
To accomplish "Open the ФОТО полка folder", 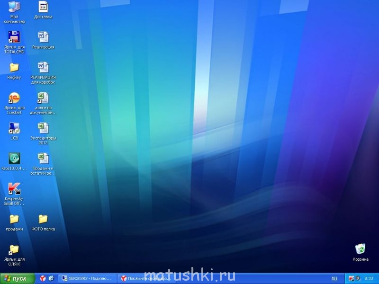I will pyautogui.click(x=43, y=219).
